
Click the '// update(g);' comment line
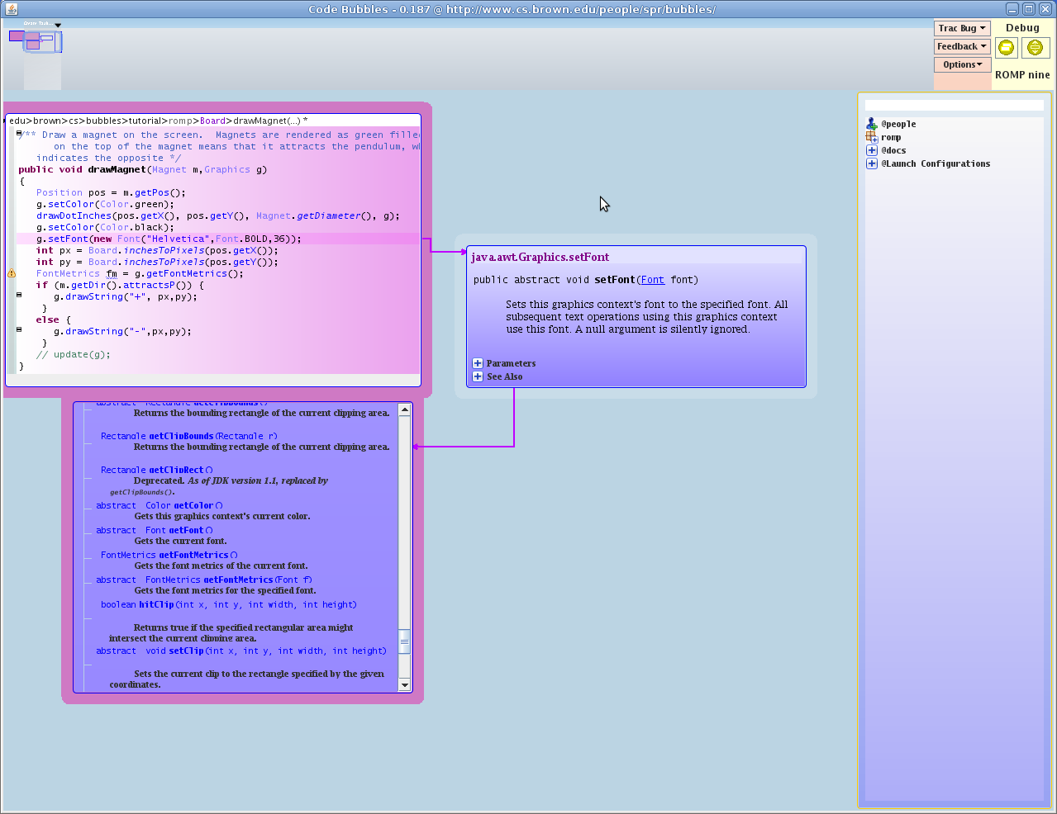(73, 354)
